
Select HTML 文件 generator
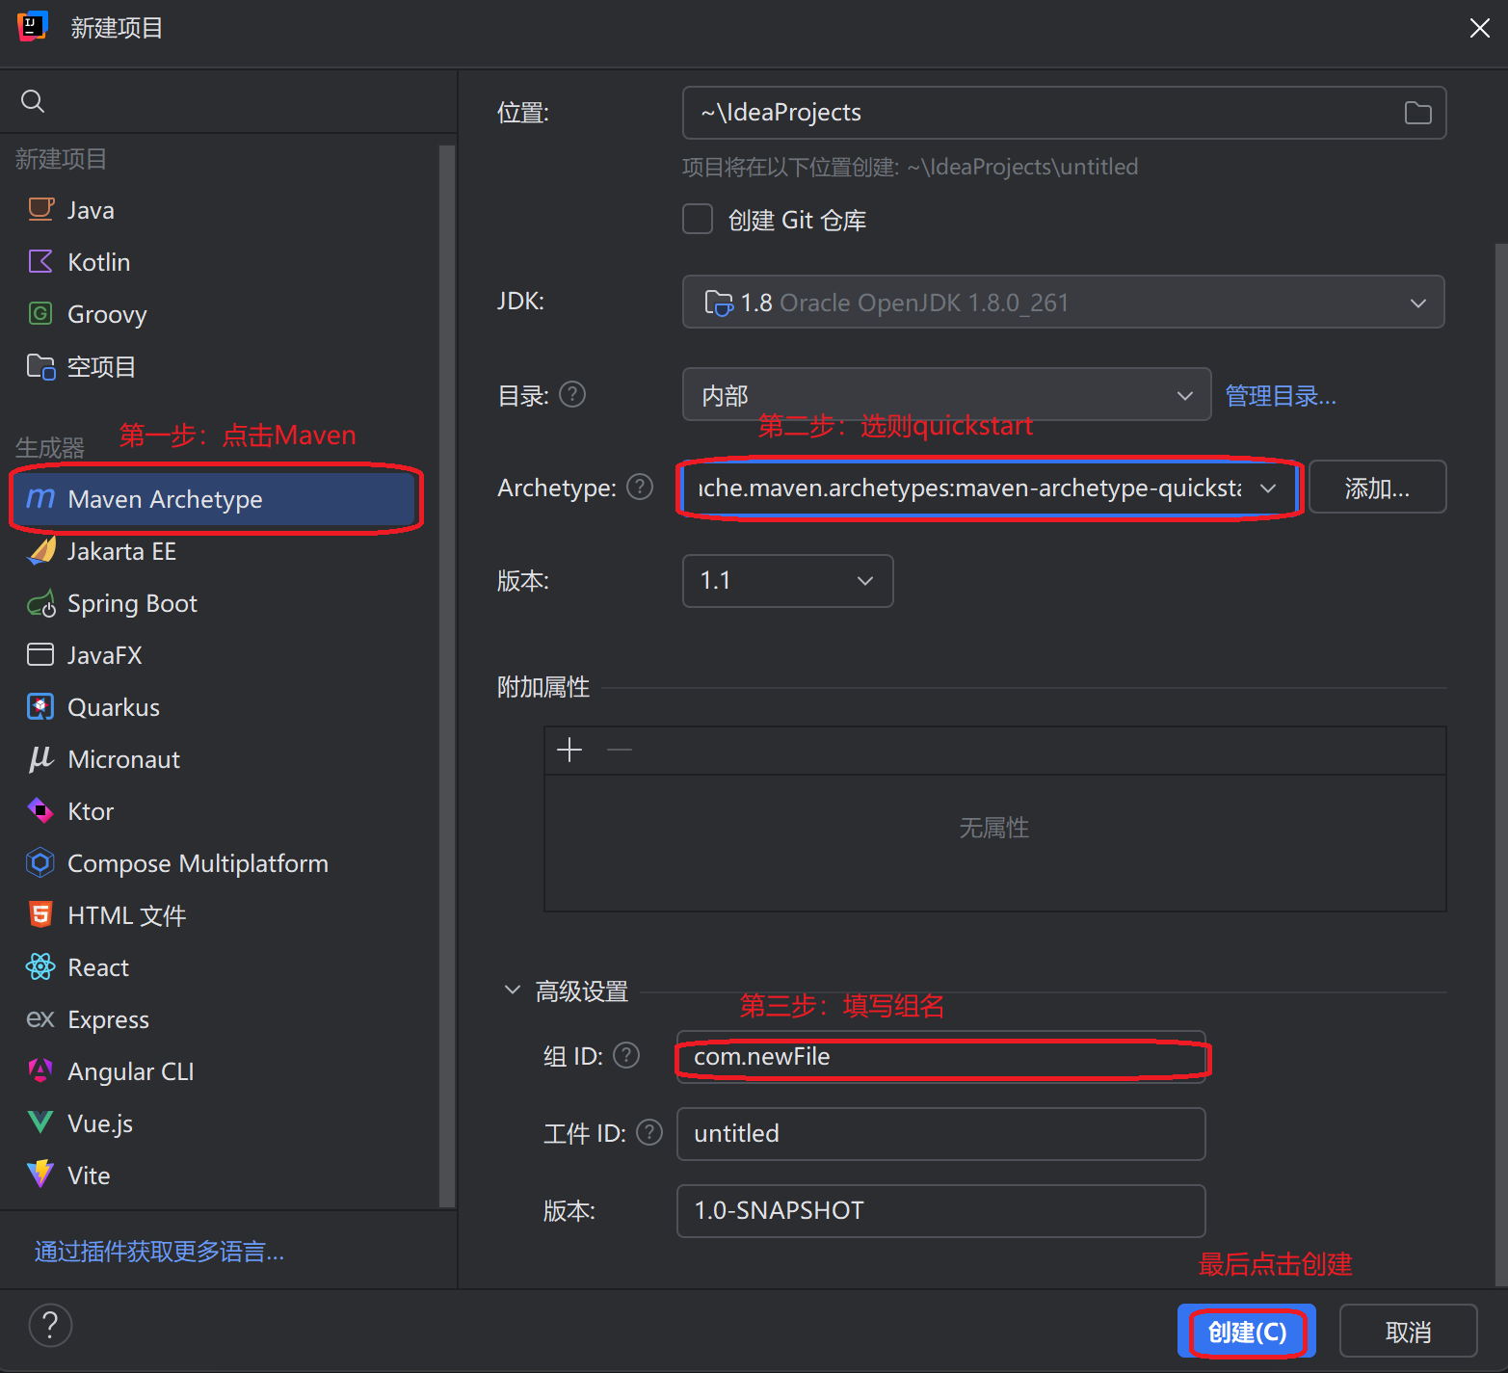[x=220, y=914]
